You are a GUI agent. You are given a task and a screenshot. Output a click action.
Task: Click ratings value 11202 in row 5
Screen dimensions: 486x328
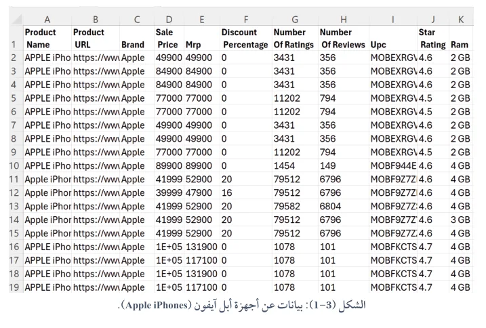tap(295, 98)
